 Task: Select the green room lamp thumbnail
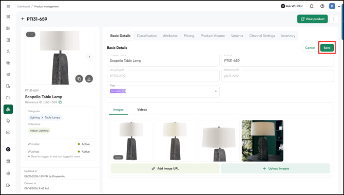(x=262, y=140)
